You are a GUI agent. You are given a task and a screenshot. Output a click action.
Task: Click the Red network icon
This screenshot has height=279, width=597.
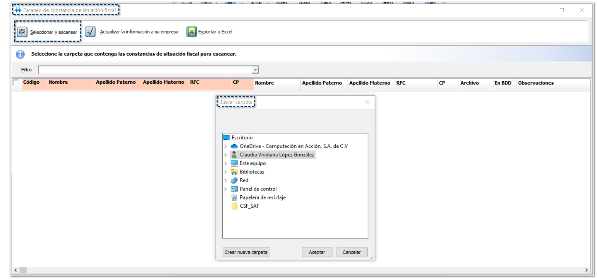[x=234, y=180]
